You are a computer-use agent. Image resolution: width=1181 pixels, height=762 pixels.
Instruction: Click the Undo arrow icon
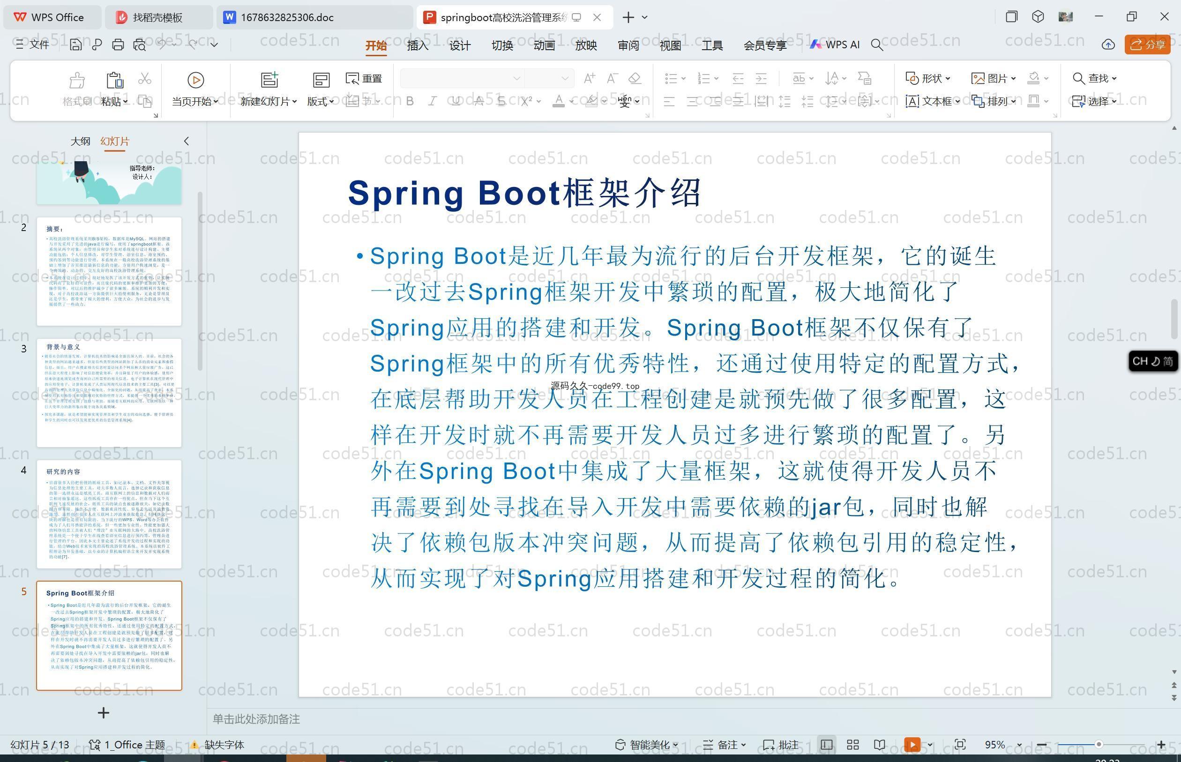pyautogui.click(x=162, y=45)
